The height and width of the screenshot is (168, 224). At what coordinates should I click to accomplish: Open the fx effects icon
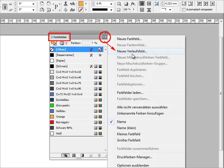tap(132, 4)
